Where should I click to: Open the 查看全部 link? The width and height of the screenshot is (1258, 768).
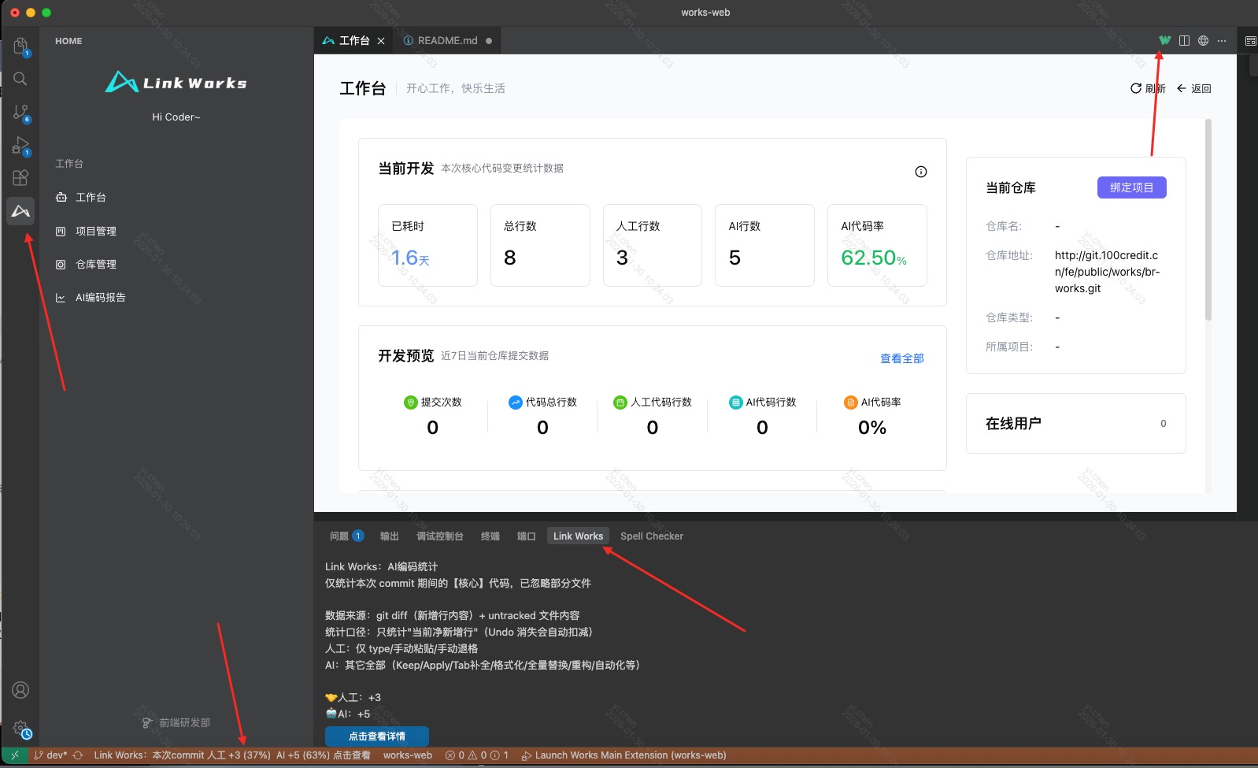tap(902, 358)
